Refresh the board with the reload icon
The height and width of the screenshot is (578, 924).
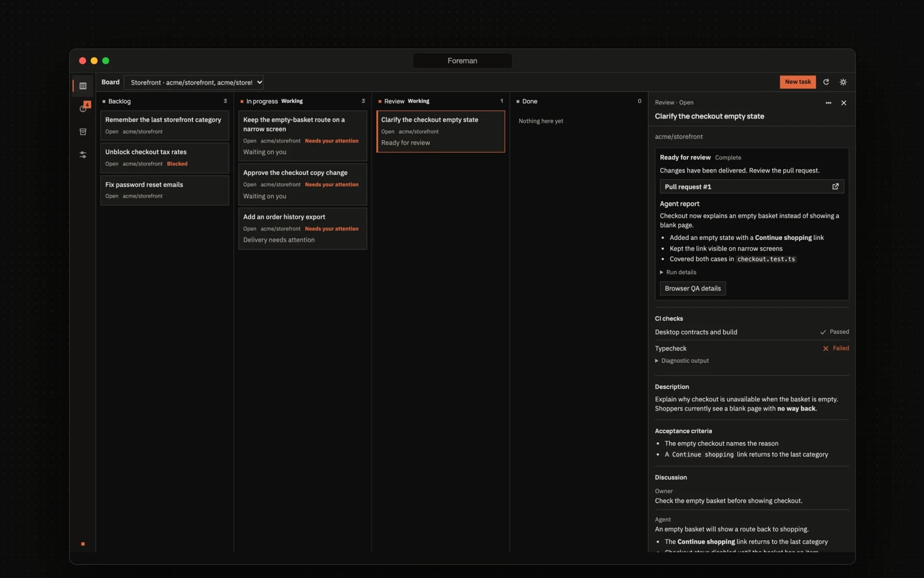[x=826, y=82]
